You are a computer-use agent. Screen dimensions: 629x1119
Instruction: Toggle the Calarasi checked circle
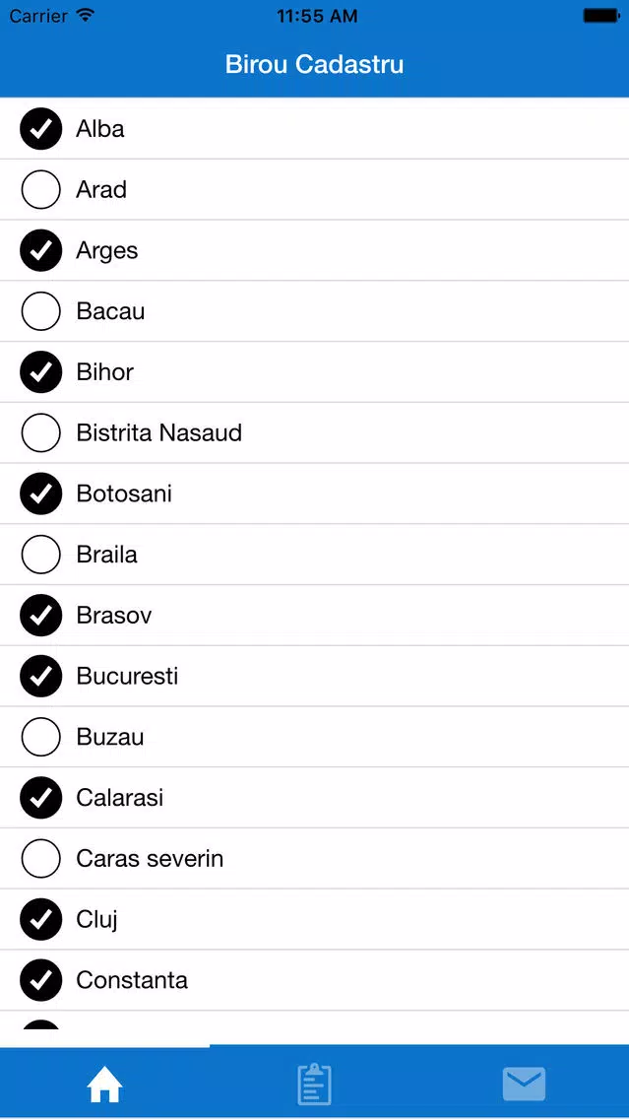click(x=40, y=797)
